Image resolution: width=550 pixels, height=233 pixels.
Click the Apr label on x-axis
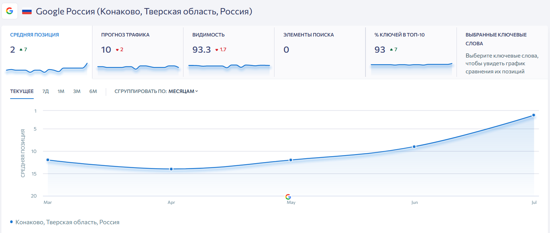171,203
